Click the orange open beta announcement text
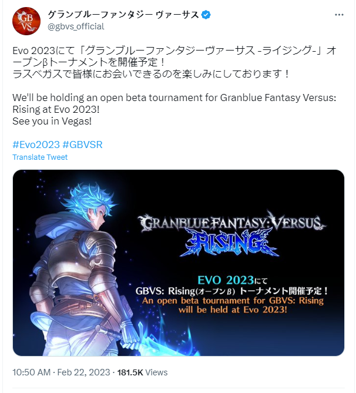356x393 pixels. (233, 305)
